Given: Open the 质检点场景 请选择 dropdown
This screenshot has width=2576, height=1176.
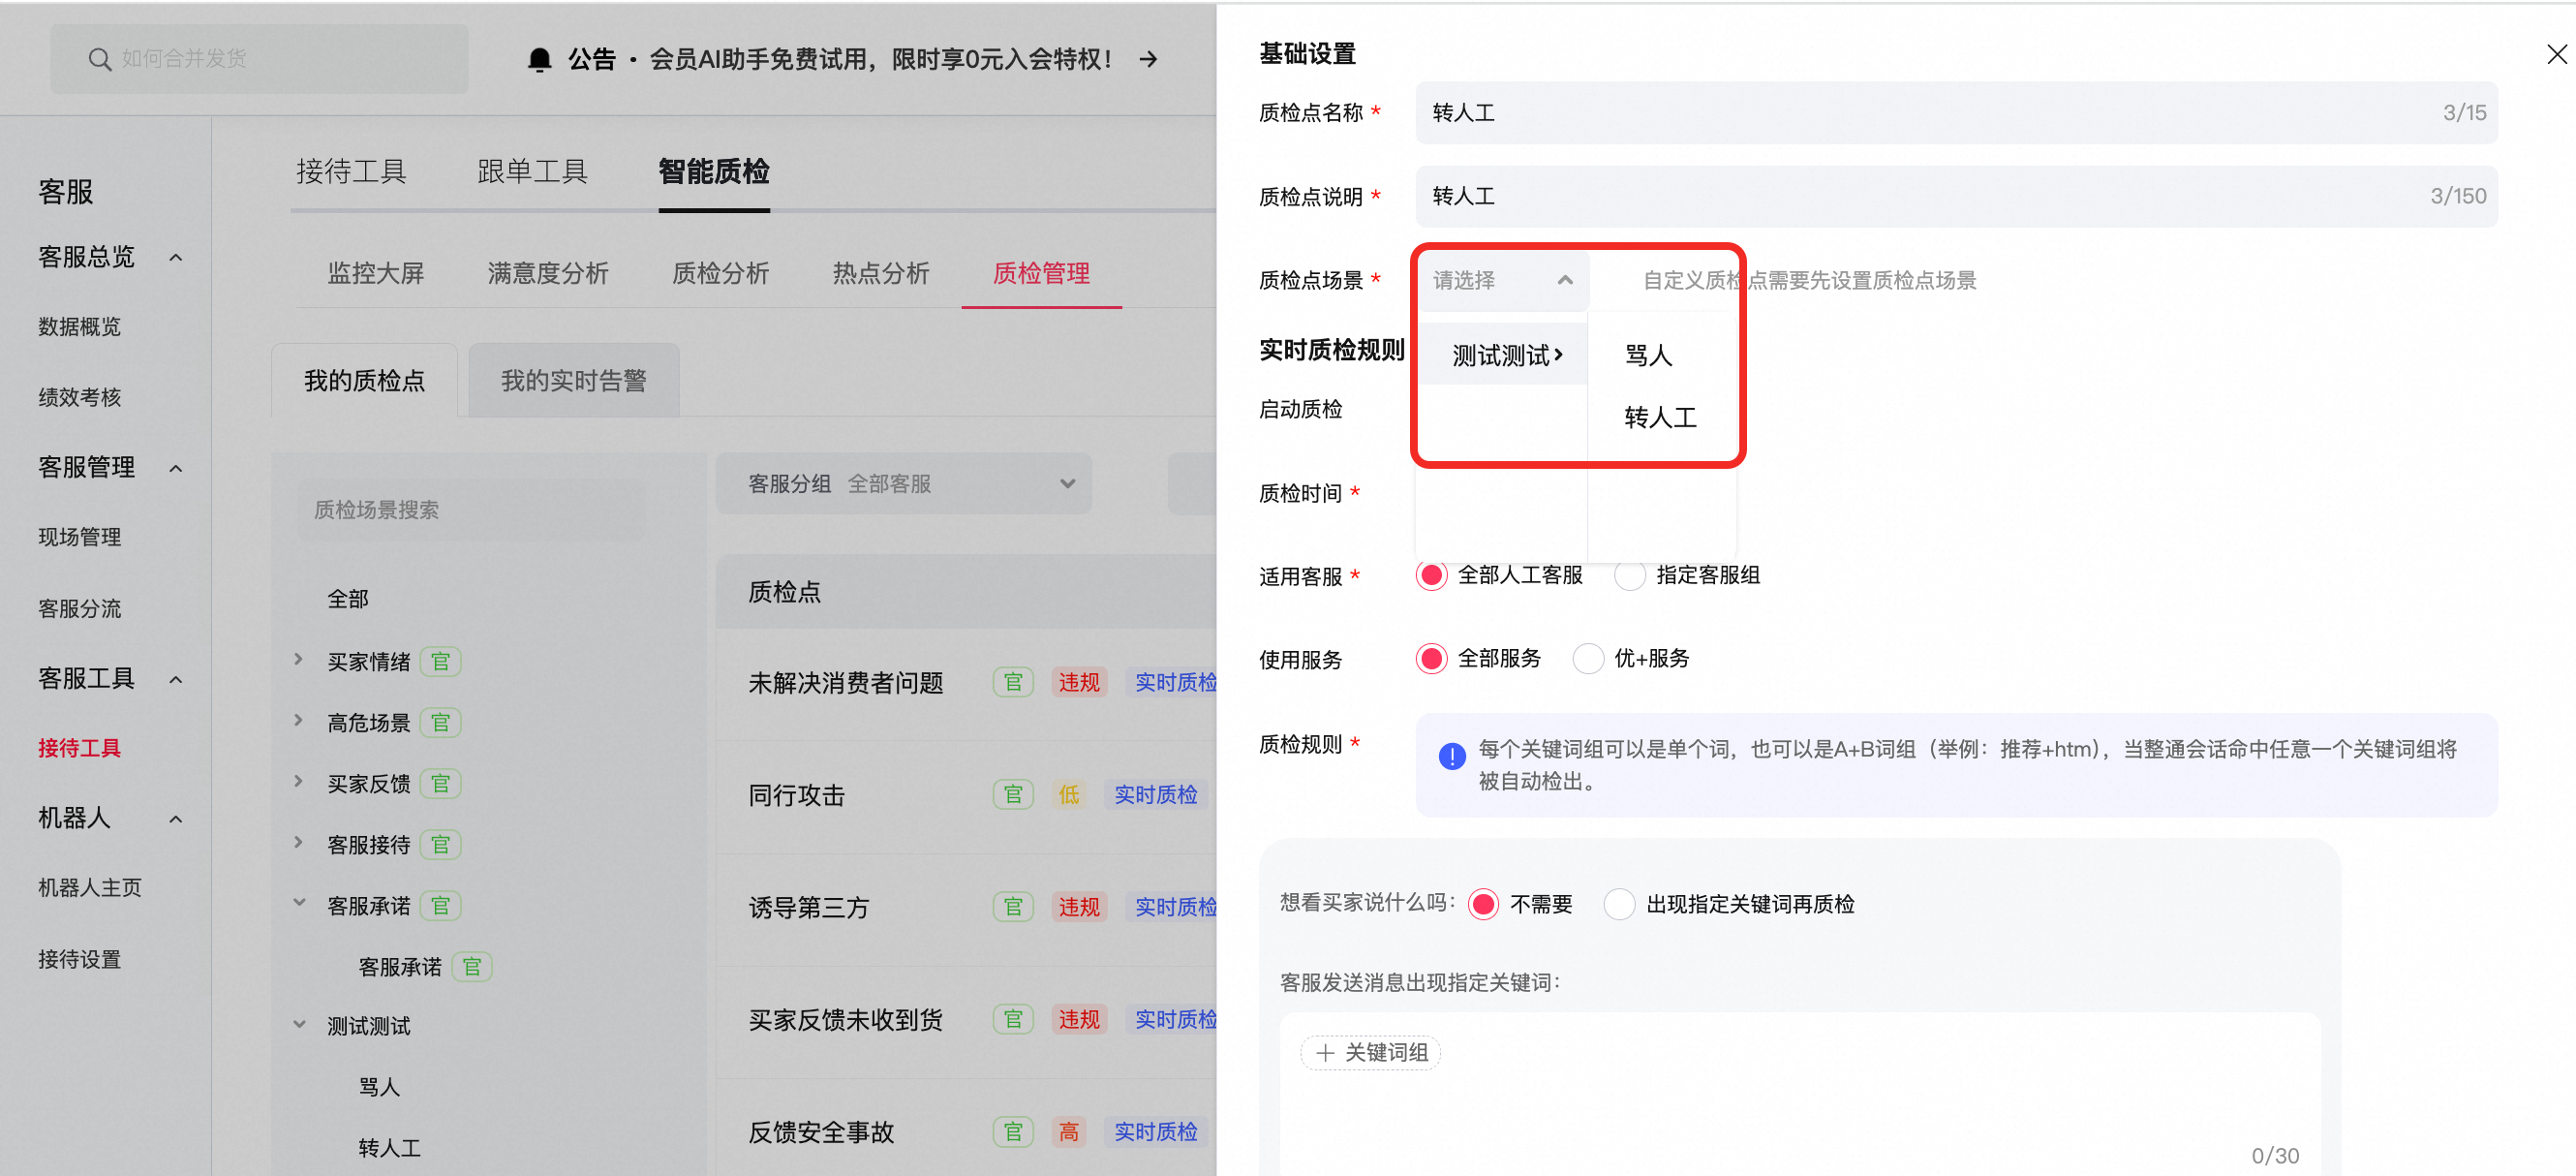Looking at the screenshot, I should pyautogui.click(x=1502, y=280).
